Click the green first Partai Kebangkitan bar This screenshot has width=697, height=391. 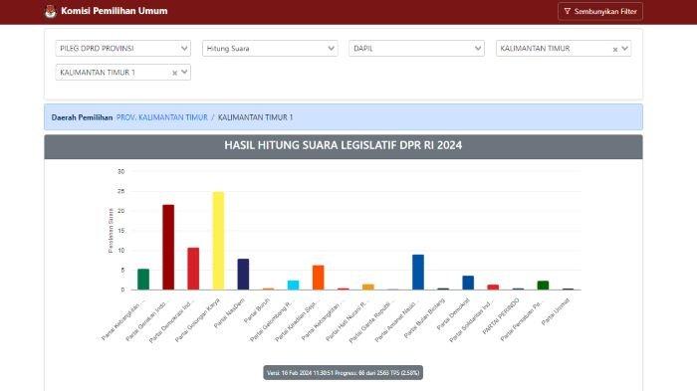(x=143, y=280)
